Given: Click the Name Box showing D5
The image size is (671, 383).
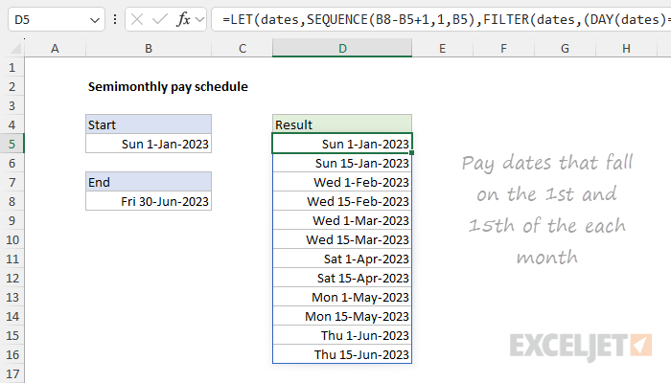Looking at the screenshot, I should pos(56,19).
